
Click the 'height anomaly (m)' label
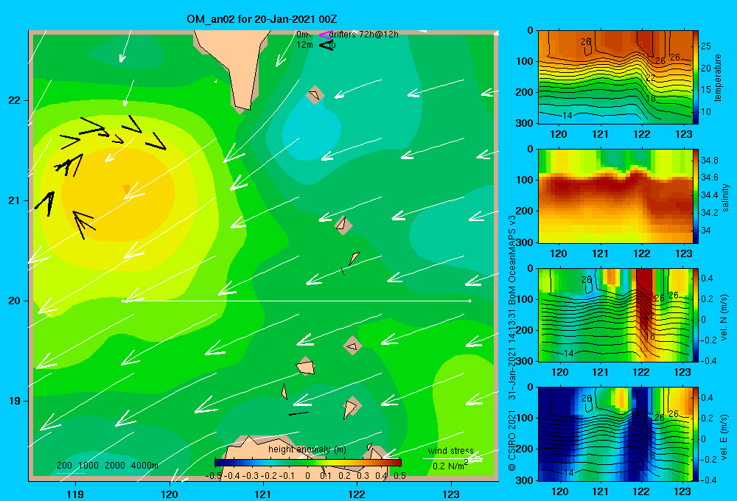pos(307,449)
